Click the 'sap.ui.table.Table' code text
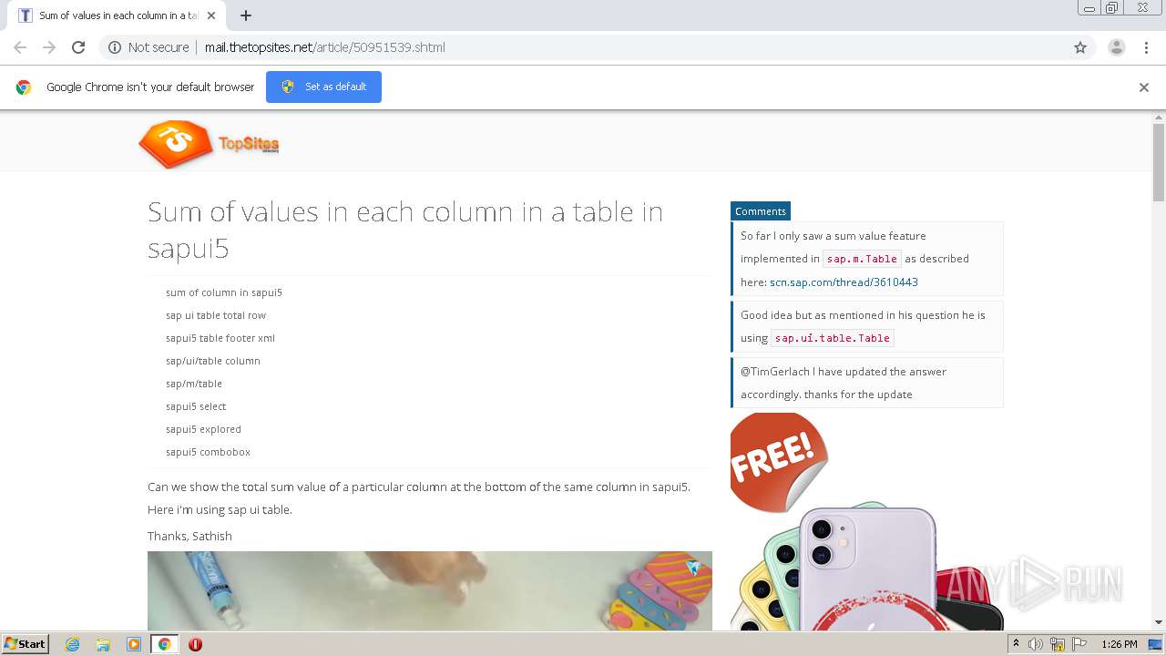 pyautogui.click(x=833, y=338)
